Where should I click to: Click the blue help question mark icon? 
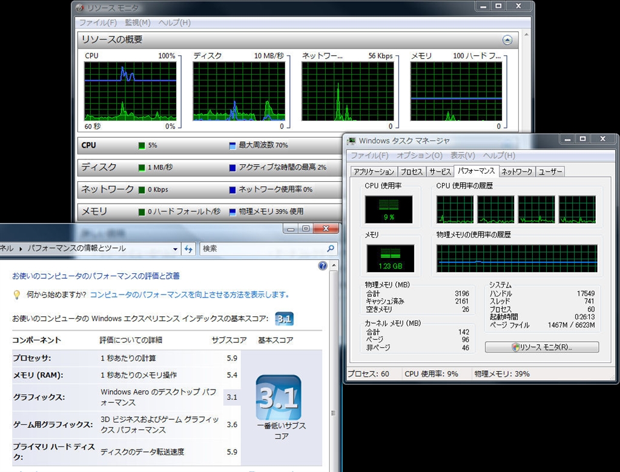(323, 265)
